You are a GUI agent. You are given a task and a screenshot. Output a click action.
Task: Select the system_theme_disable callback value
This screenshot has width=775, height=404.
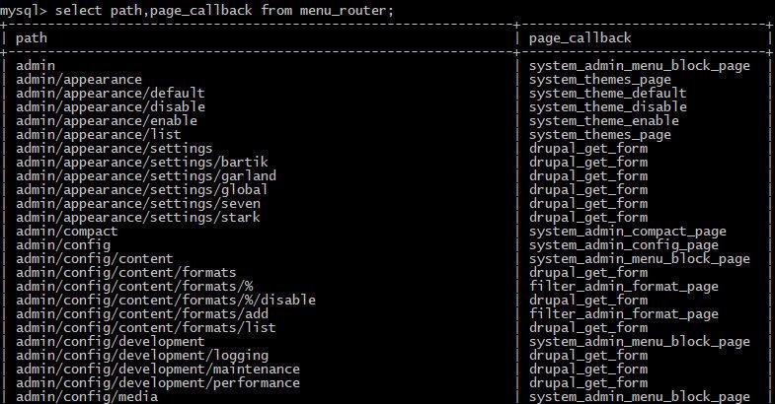608,106
